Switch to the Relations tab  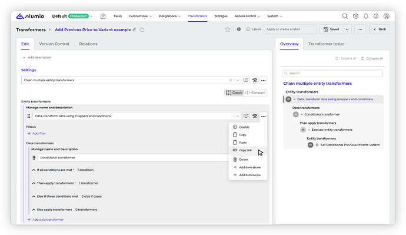88,44
